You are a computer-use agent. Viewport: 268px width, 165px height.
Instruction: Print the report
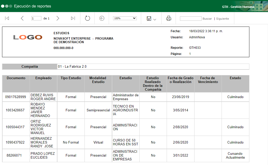169,18
